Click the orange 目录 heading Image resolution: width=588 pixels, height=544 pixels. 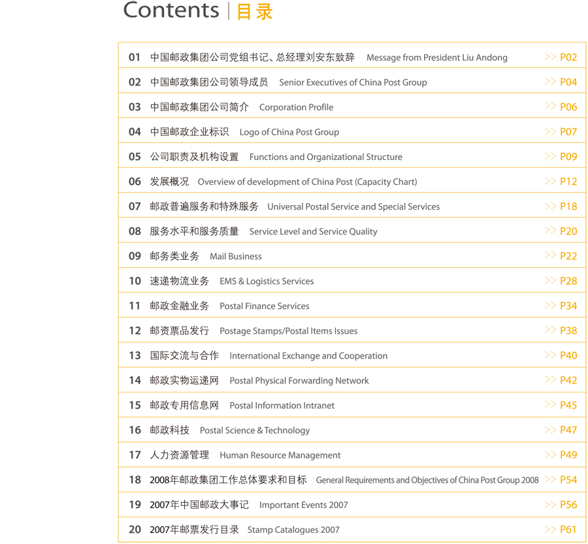(255, 11)
